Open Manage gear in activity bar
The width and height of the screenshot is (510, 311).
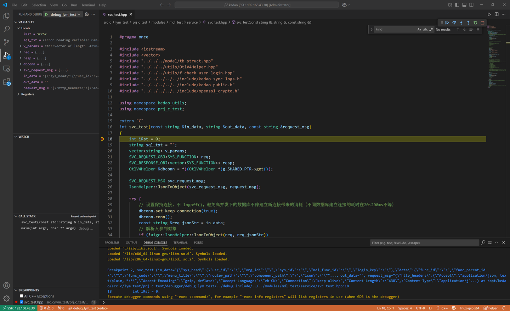click(6, 298)
